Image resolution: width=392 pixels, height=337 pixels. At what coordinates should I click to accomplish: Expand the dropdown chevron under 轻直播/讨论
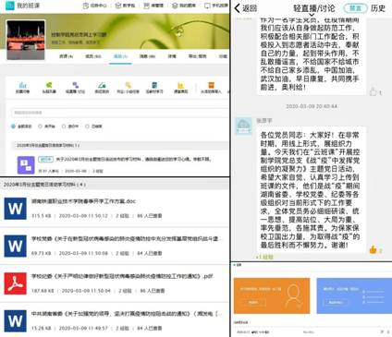tap(312, 15)
